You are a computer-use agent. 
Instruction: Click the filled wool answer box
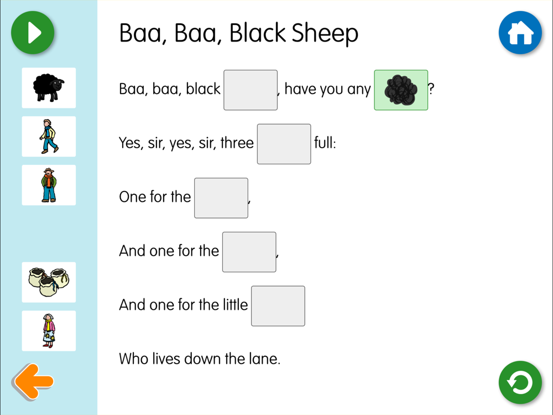[401, 90]
